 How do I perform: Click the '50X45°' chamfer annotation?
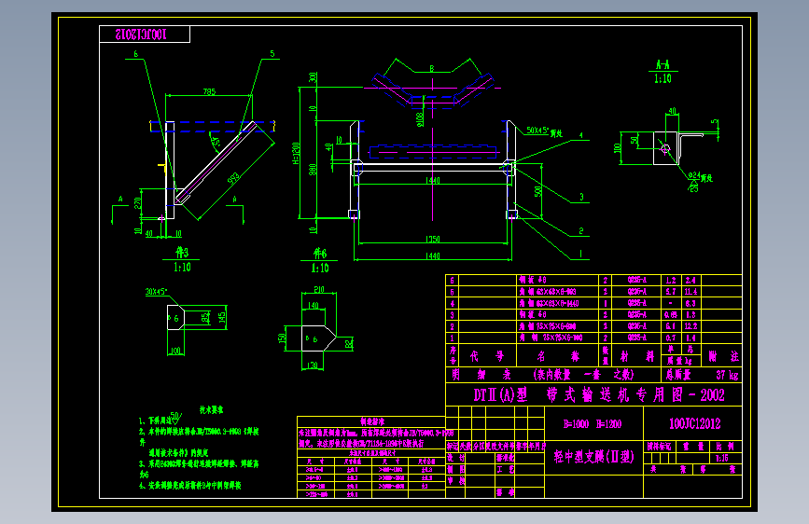click(x=537, y=131)
